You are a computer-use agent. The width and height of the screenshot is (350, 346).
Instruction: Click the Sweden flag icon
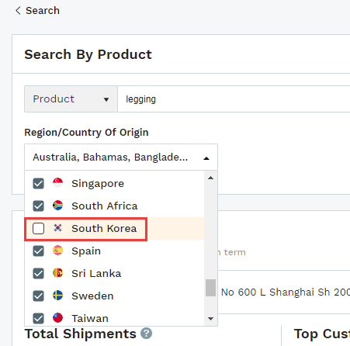[x=57, y=296]
